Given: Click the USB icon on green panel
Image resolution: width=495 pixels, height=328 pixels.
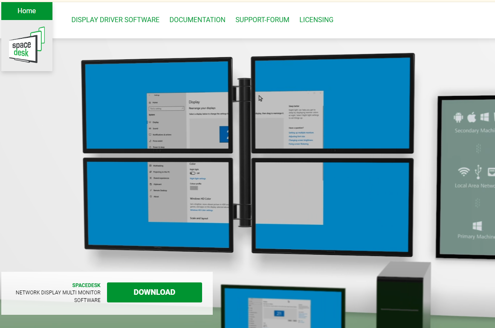Looking at the screenshot, I should click(478, 171).
